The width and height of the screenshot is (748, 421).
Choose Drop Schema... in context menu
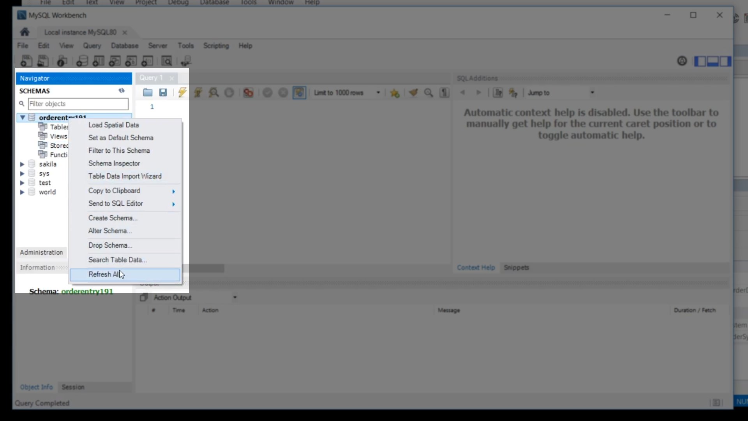click(110, 245)
